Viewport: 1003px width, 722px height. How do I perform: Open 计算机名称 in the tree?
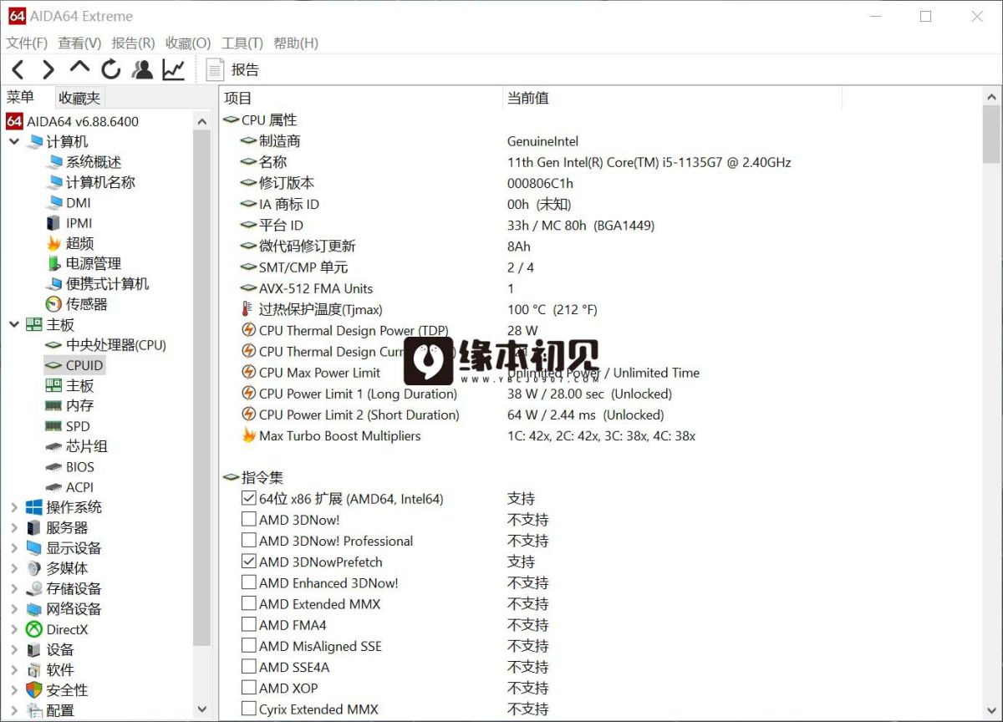[89, 182]
